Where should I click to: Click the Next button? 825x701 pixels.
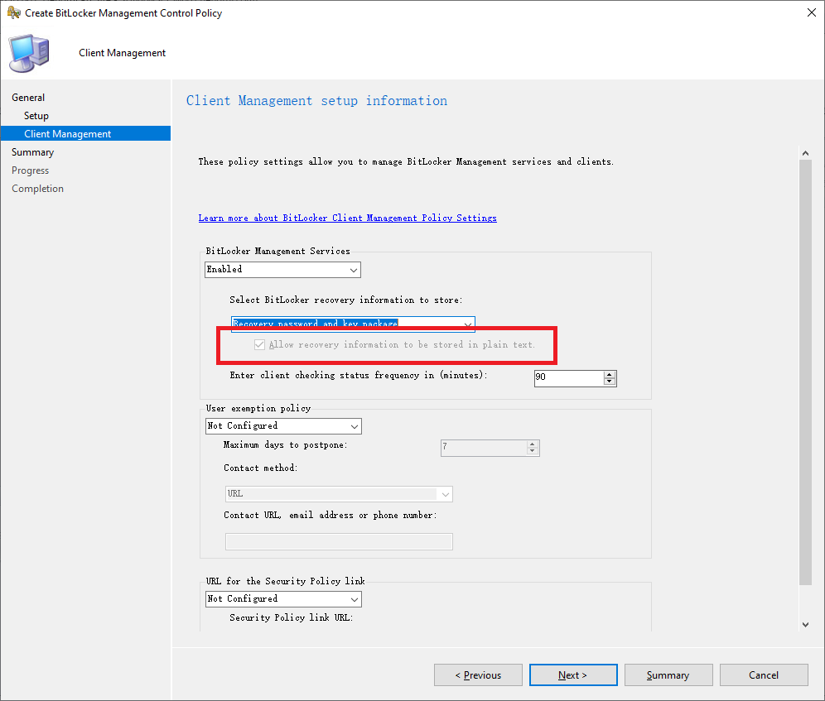tap(573, 675)
